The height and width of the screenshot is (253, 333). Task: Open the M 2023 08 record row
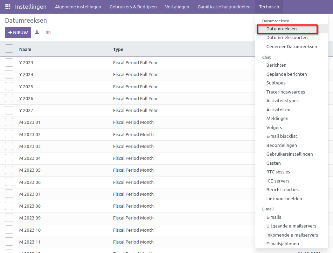tap(70, 206)
